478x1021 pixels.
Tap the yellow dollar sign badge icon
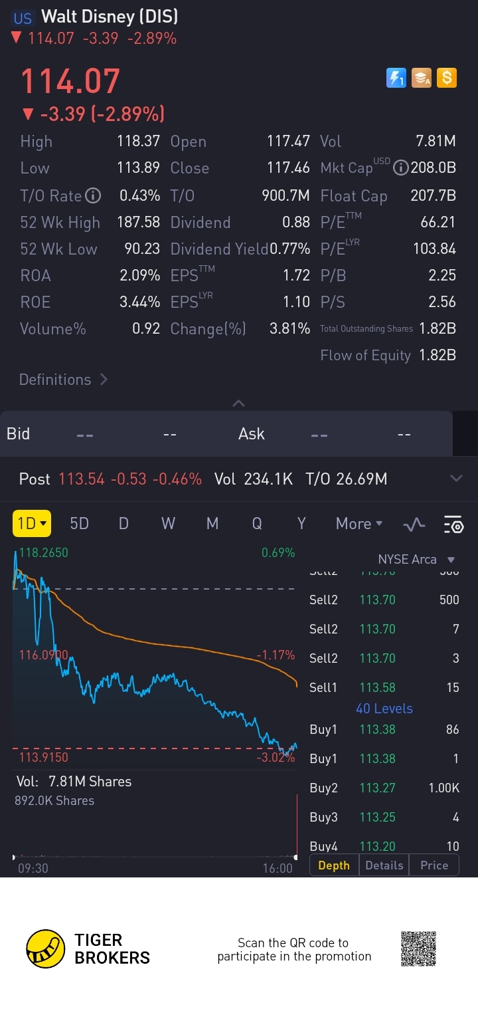click(x=447, y=78)
